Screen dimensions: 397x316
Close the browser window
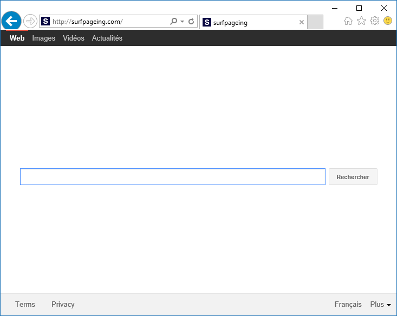[384, 8]
